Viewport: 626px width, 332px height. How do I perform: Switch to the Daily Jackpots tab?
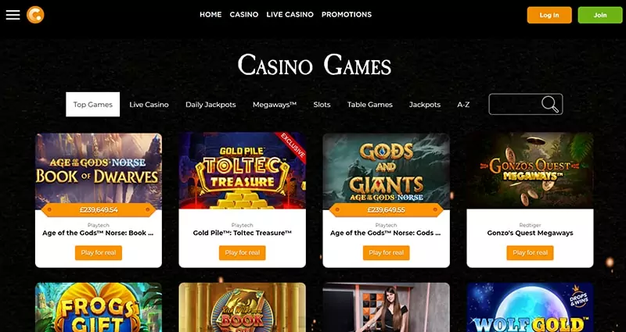pos(210,105)
